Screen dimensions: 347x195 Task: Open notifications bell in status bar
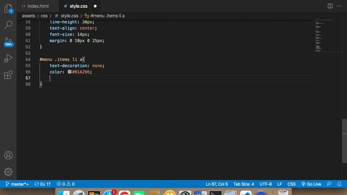[x=339, y=184]
